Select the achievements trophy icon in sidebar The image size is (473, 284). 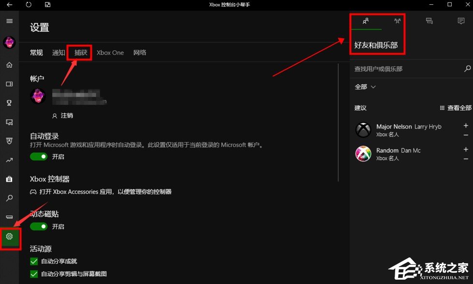9,103
